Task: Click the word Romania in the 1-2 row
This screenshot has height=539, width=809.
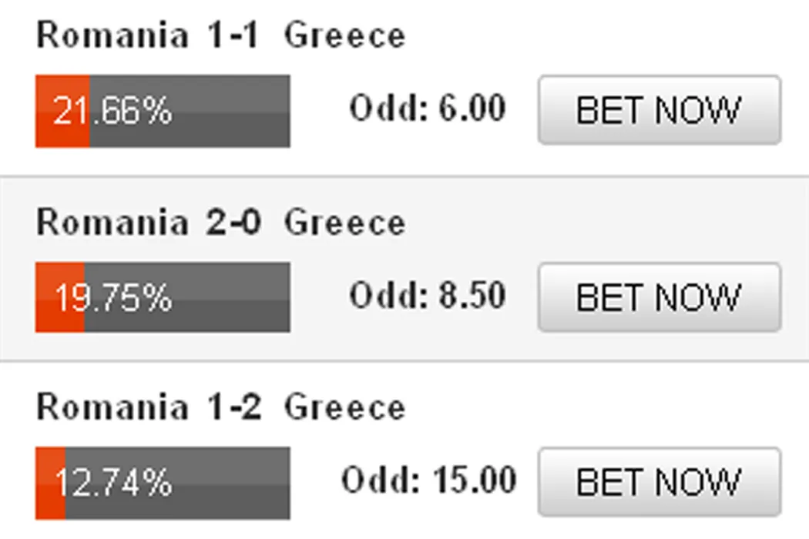Action: tap(112, 407)
